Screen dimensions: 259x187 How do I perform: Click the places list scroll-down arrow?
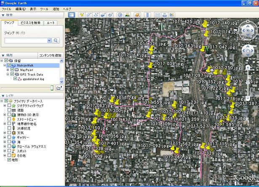(x=61, y=82)
